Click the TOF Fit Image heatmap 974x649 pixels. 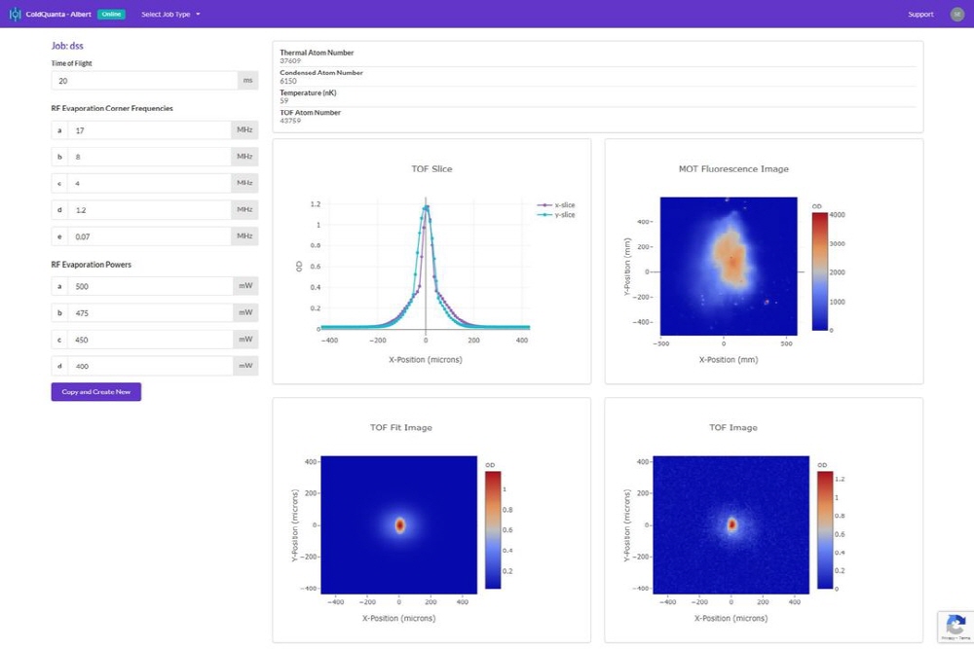coord(399,523)
